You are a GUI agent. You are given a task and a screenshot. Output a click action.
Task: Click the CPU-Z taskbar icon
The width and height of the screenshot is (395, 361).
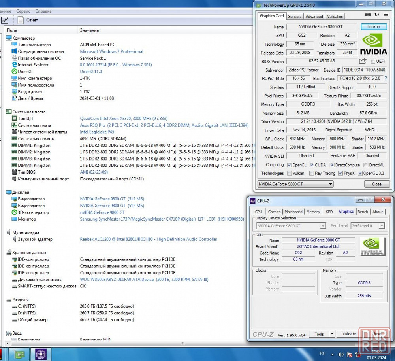[41, 354]
